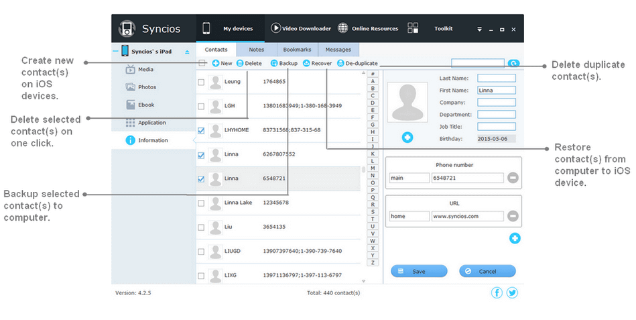Focus the contact search field
Image resolution: width=636 pixels, height=320 pixels.
coord(478,63)
